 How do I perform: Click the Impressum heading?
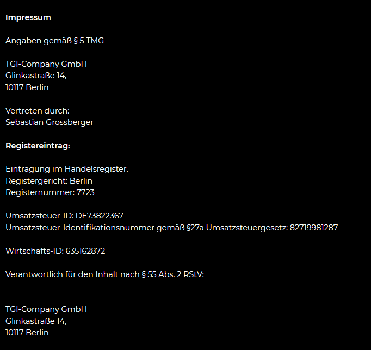coord(28,17)
